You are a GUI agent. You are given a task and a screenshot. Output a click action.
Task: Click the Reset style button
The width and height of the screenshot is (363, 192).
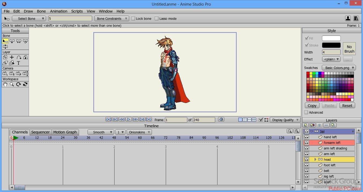[x=347, y=105]
